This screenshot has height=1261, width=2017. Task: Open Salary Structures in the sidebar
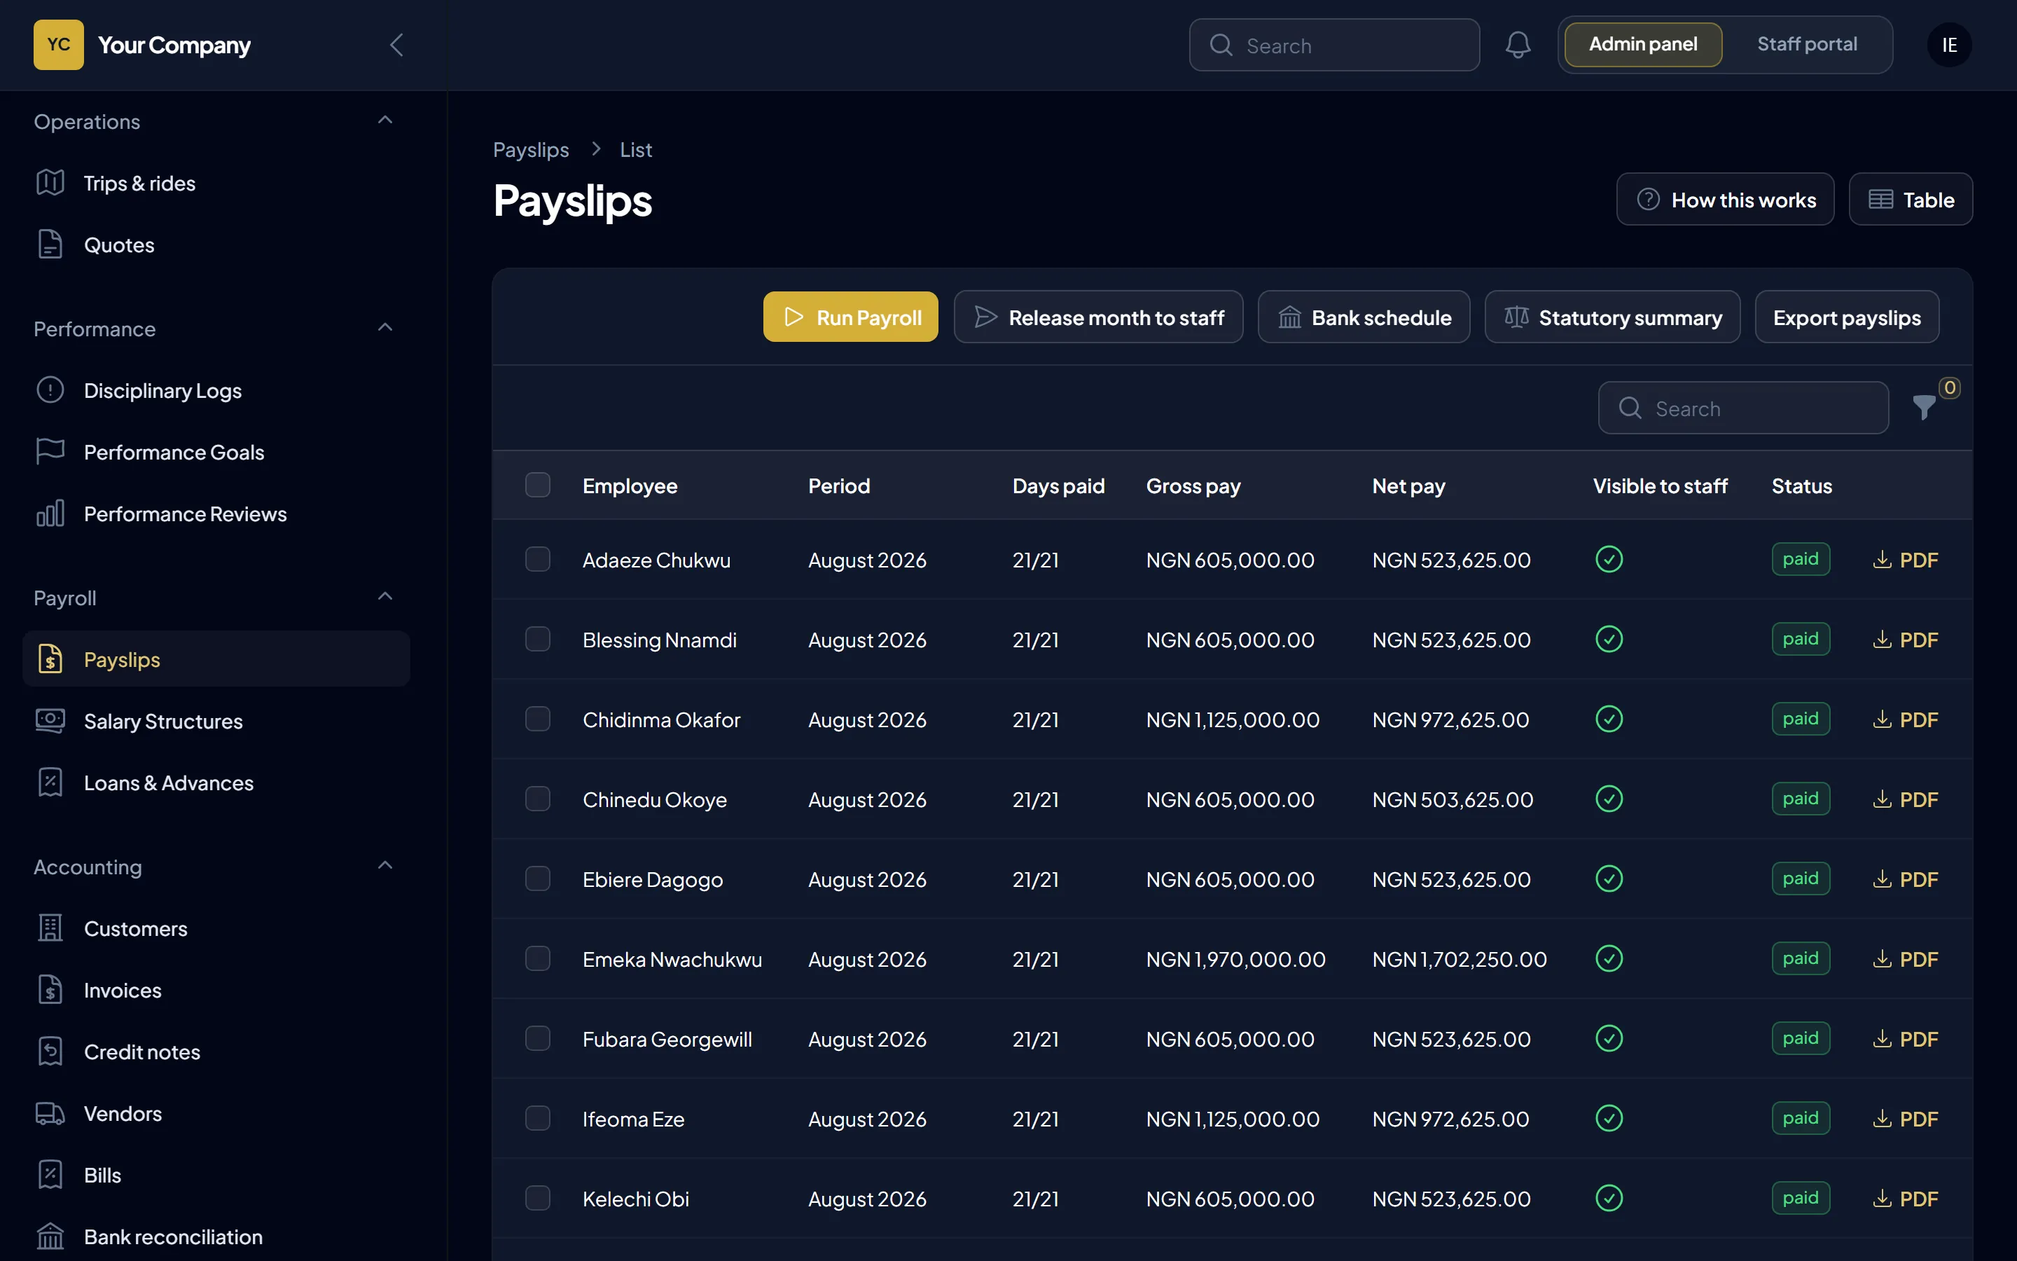coord(216,722)
